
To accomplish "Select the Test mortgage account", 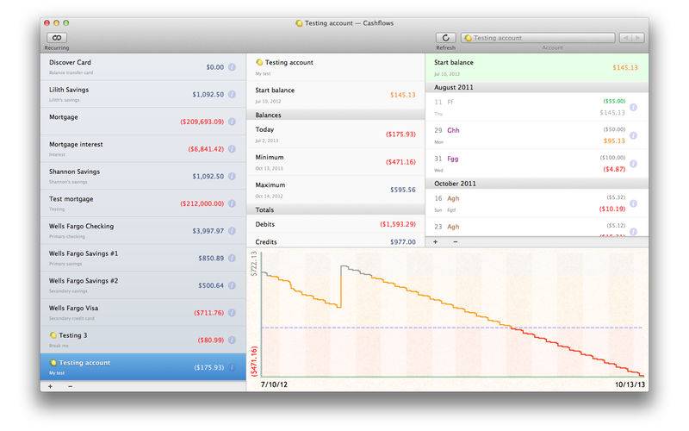I will [143, 203].
